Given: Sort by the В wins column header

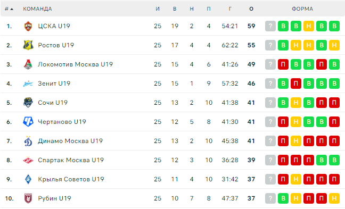Looking at the screenshot, I should 175,9.
